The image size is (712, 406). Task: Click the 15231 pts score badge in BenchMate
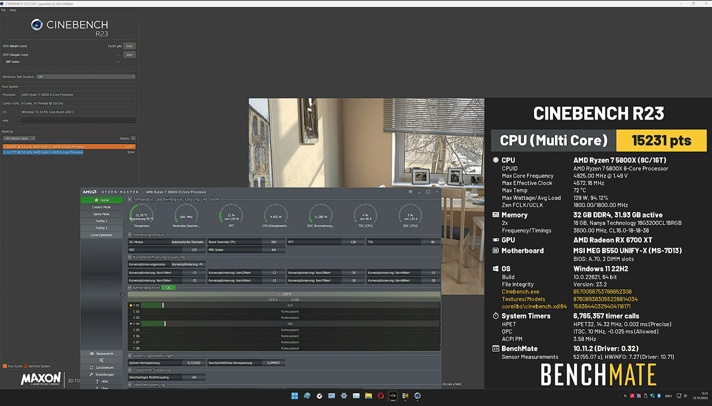661,140
